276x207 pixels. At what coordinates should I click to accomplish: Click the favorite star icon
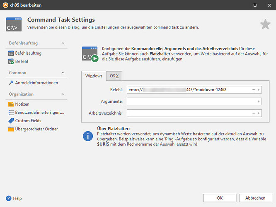click(265, 24)
